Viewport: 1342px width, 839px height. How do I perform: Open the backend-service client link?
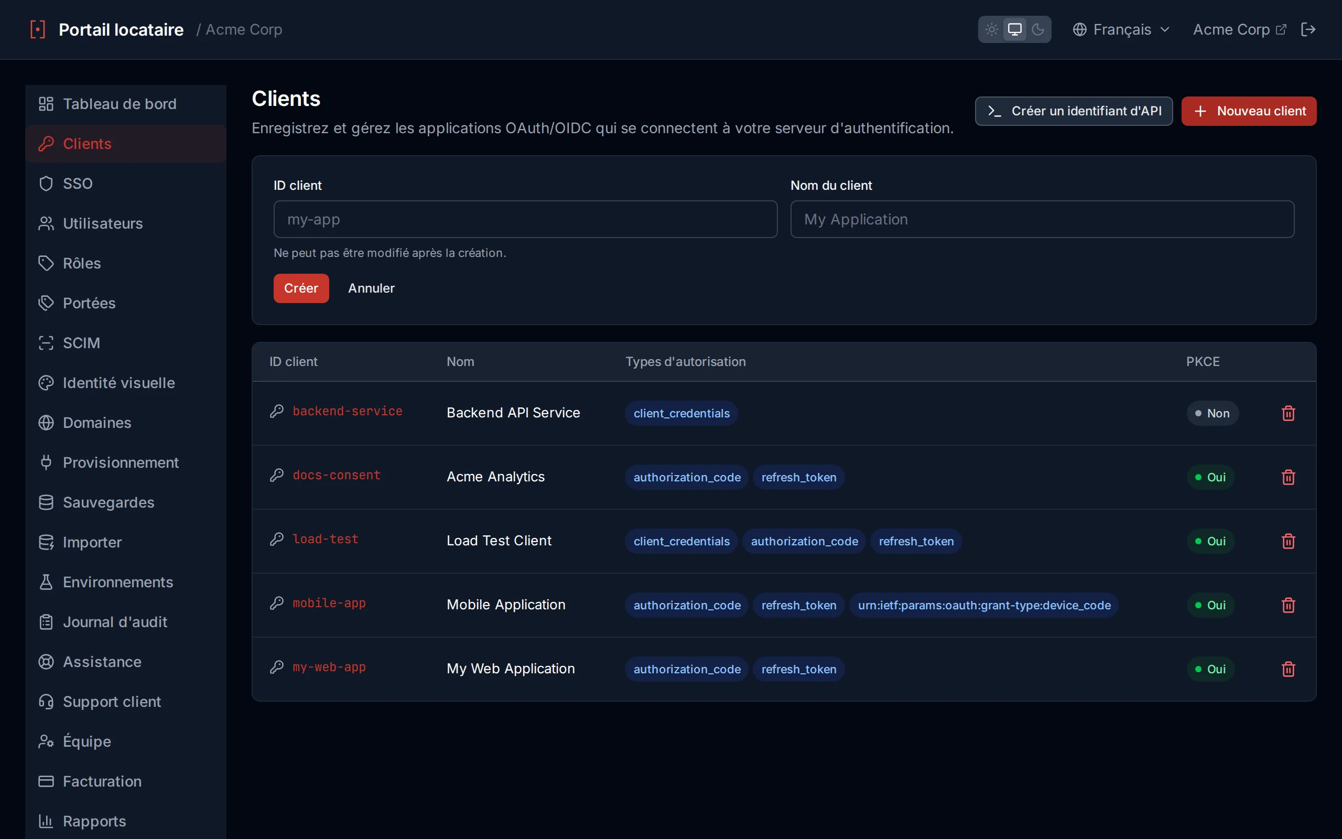347,411
